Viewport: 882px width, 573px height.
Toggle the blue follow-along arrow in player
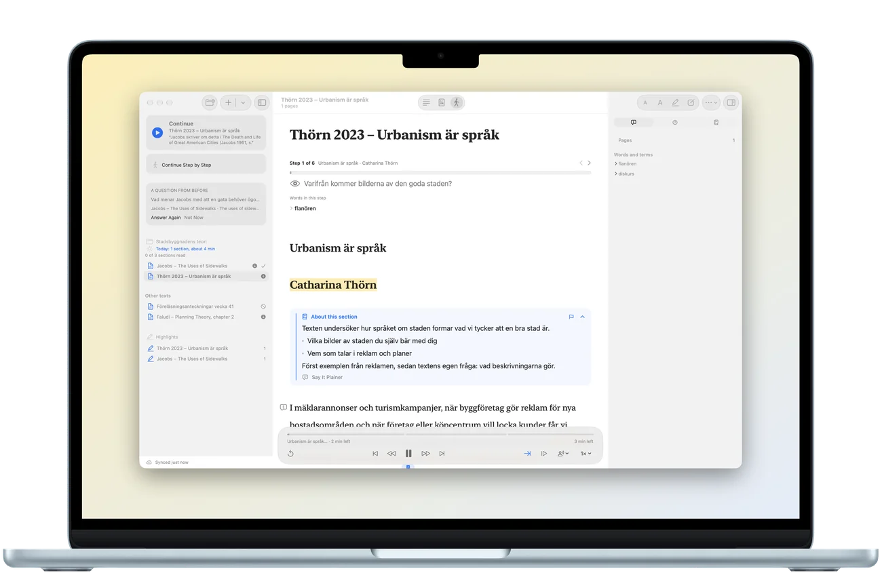coord(527,454)
